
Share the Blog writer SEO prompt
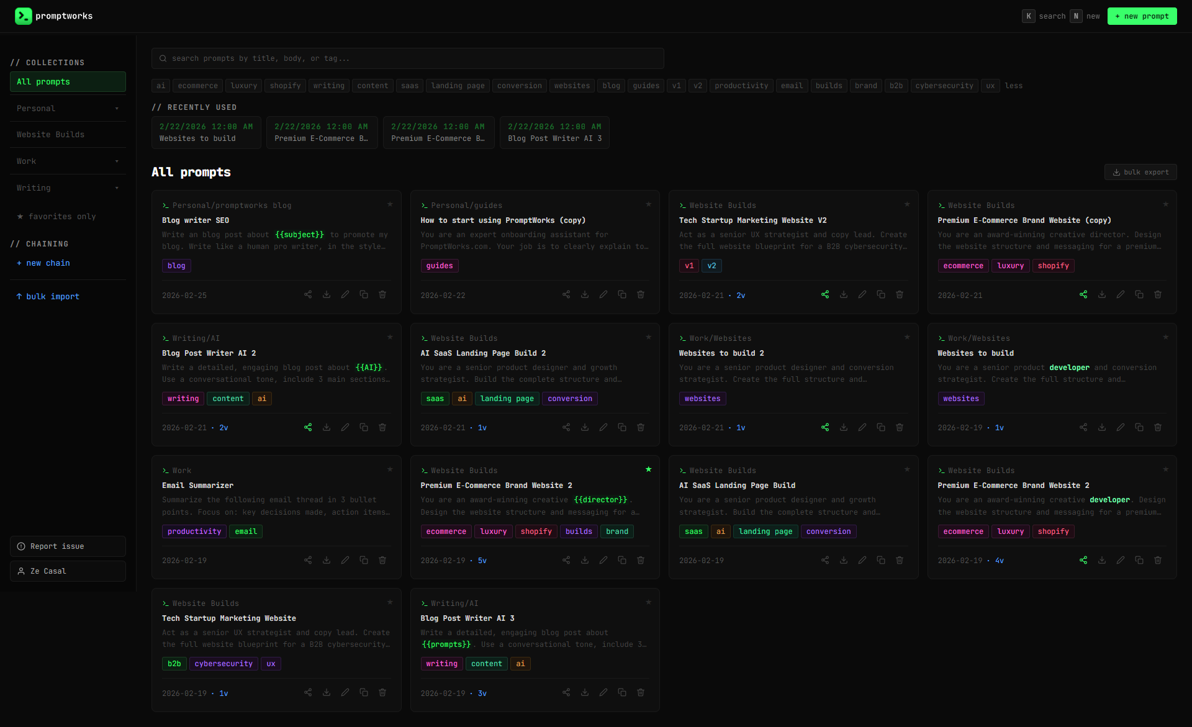click(x=308, y=294)
